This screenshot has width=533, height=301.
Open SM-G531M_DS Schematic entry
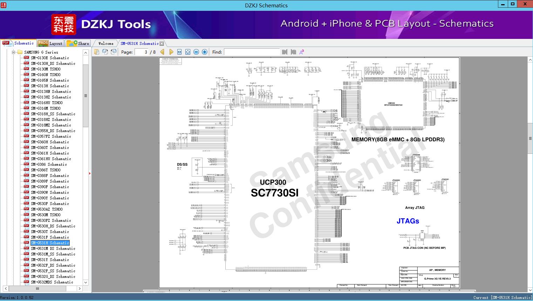(x=53, y=248)
